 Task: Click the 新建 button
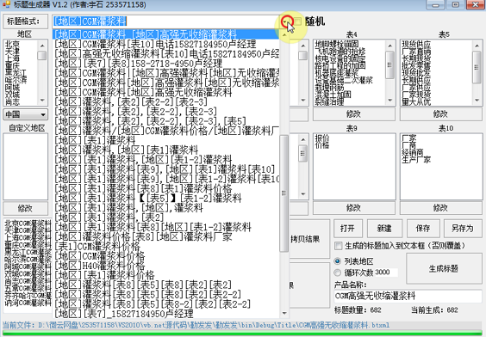point(384,229)
